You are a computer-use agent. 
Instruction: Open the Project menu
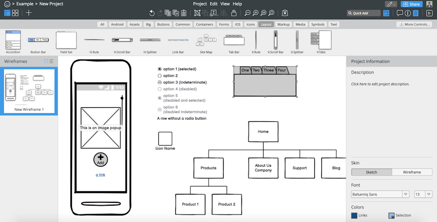200,4
